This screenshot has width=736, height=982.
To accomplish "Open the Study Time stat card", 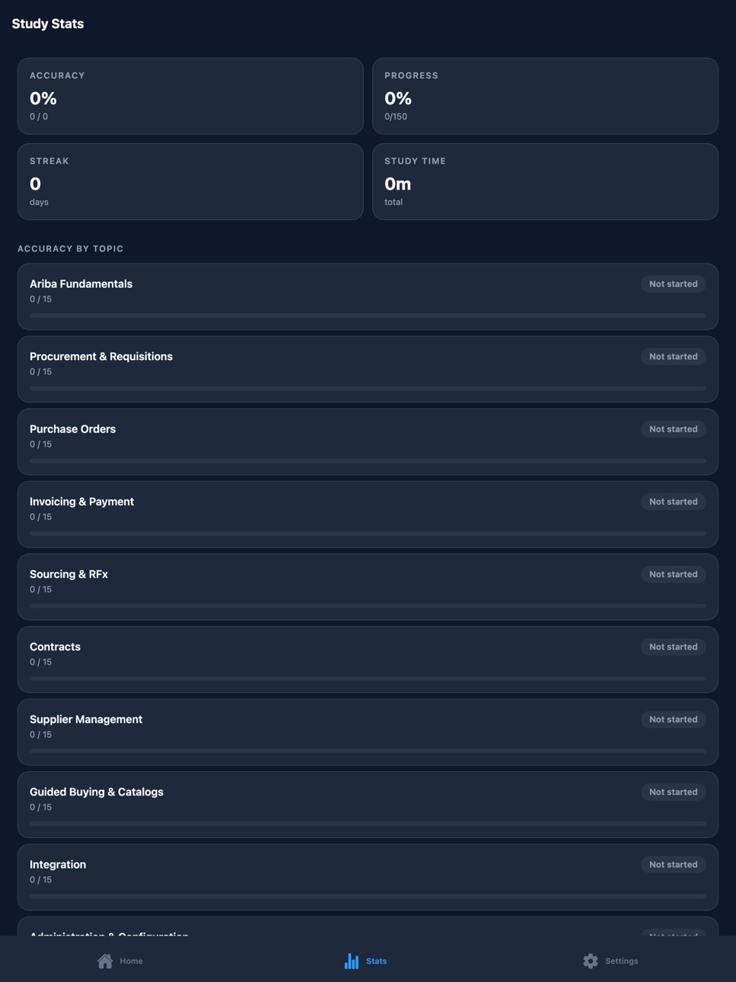I will [x=545, y=181].
